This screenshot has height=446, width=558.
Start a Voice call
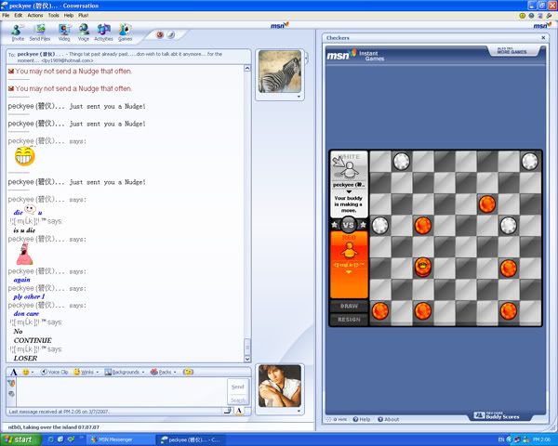click(84, 33)
